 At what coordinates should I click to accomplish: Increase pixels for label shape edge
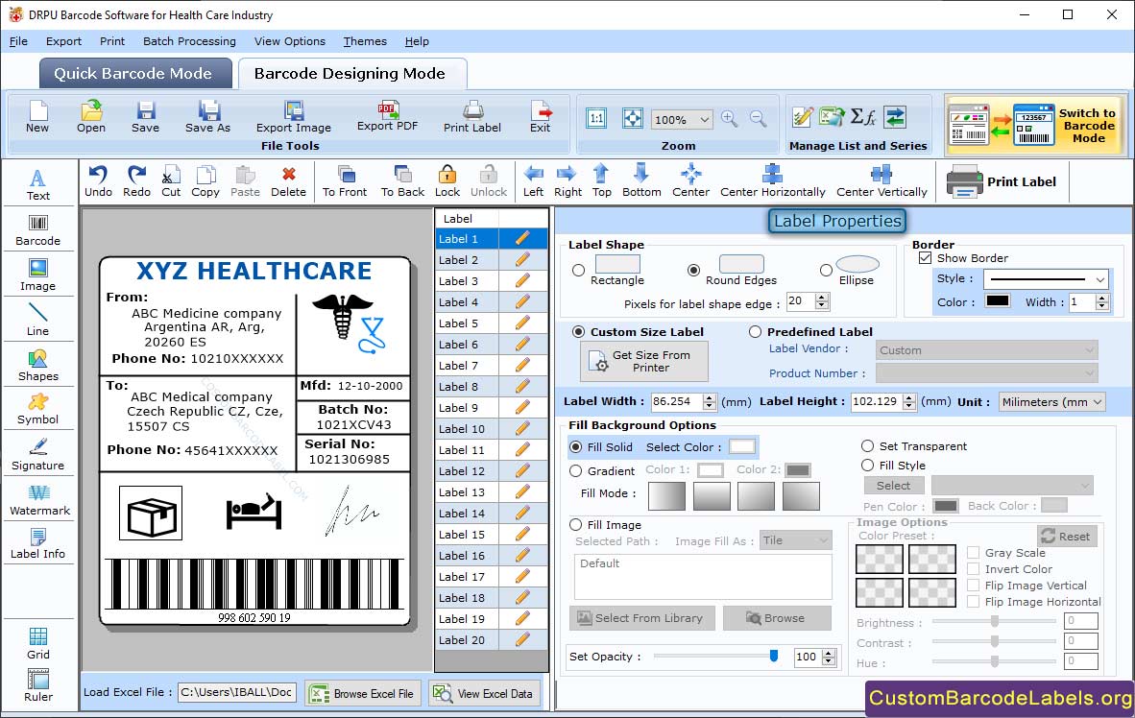tap(822, 297)
